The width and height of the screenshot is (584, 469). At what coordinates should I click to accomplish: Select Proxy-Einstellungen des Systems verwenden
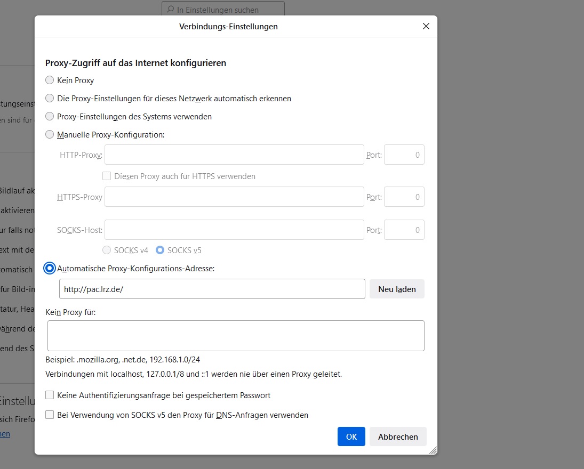point(50,117)
